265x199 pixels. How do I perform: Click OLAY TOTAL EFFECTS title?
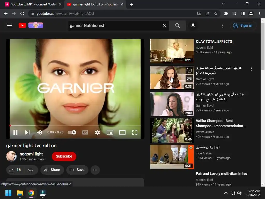click(214, 41)
